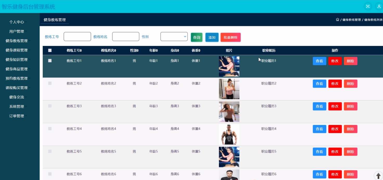383x180 pixels.
Task: Click the 批量删除 button
Action: click(231, 37)
